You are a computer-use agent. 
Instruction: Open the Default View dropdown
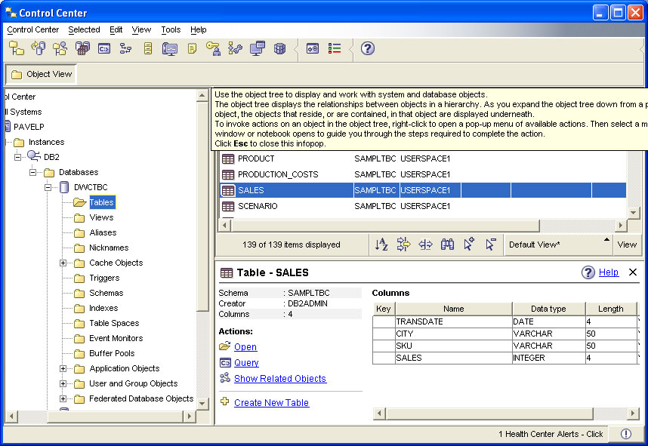[x=559, y=245]
